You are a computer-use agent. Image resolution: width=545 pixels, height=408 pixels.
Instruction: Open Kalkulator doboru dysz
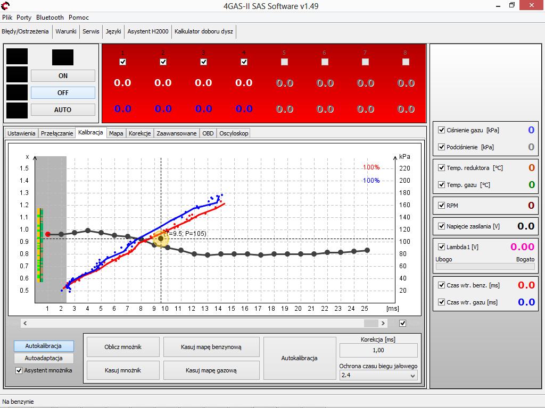(204, 31)
